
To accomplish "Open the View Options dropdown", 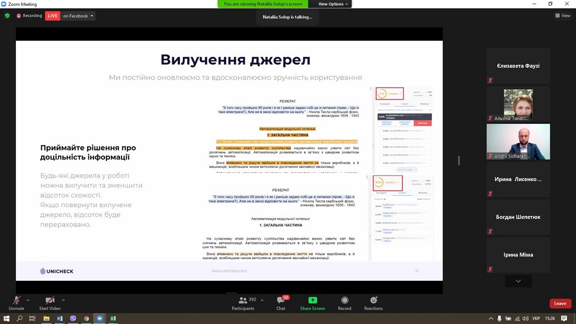I will [333, 4].
